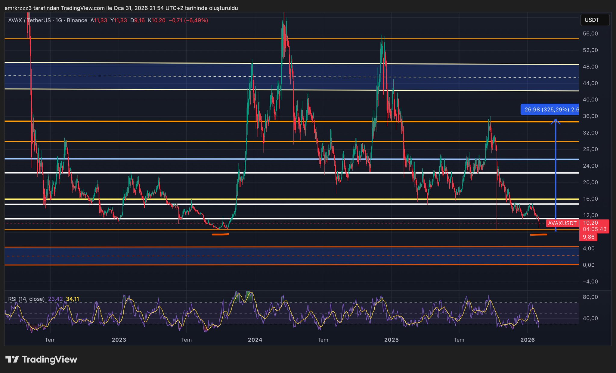Click the header text mentioning TradingView.com

click(121, 8)
